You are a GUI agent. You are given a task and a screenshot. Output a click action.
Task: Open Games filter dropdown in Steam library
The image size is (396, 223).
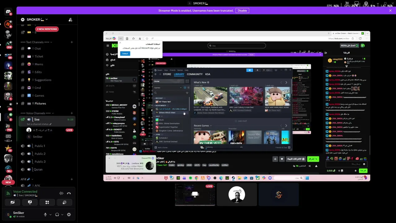click(x=168, y=88)
